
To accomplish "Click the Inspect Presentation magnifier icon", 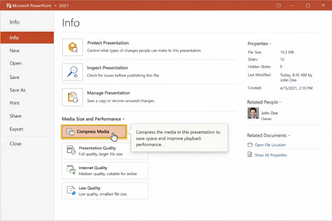I will tap(73, 72).
